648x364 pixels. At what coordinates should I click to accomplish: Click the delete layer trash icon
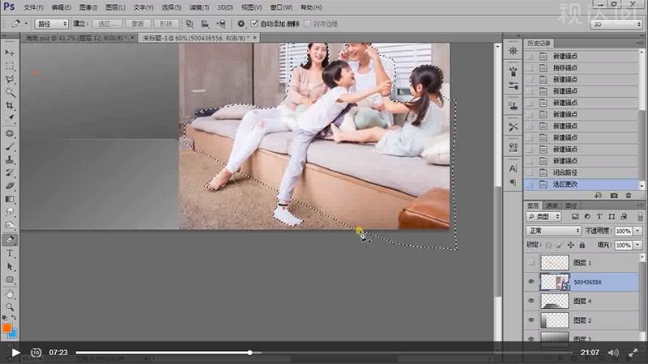point(629,196)
